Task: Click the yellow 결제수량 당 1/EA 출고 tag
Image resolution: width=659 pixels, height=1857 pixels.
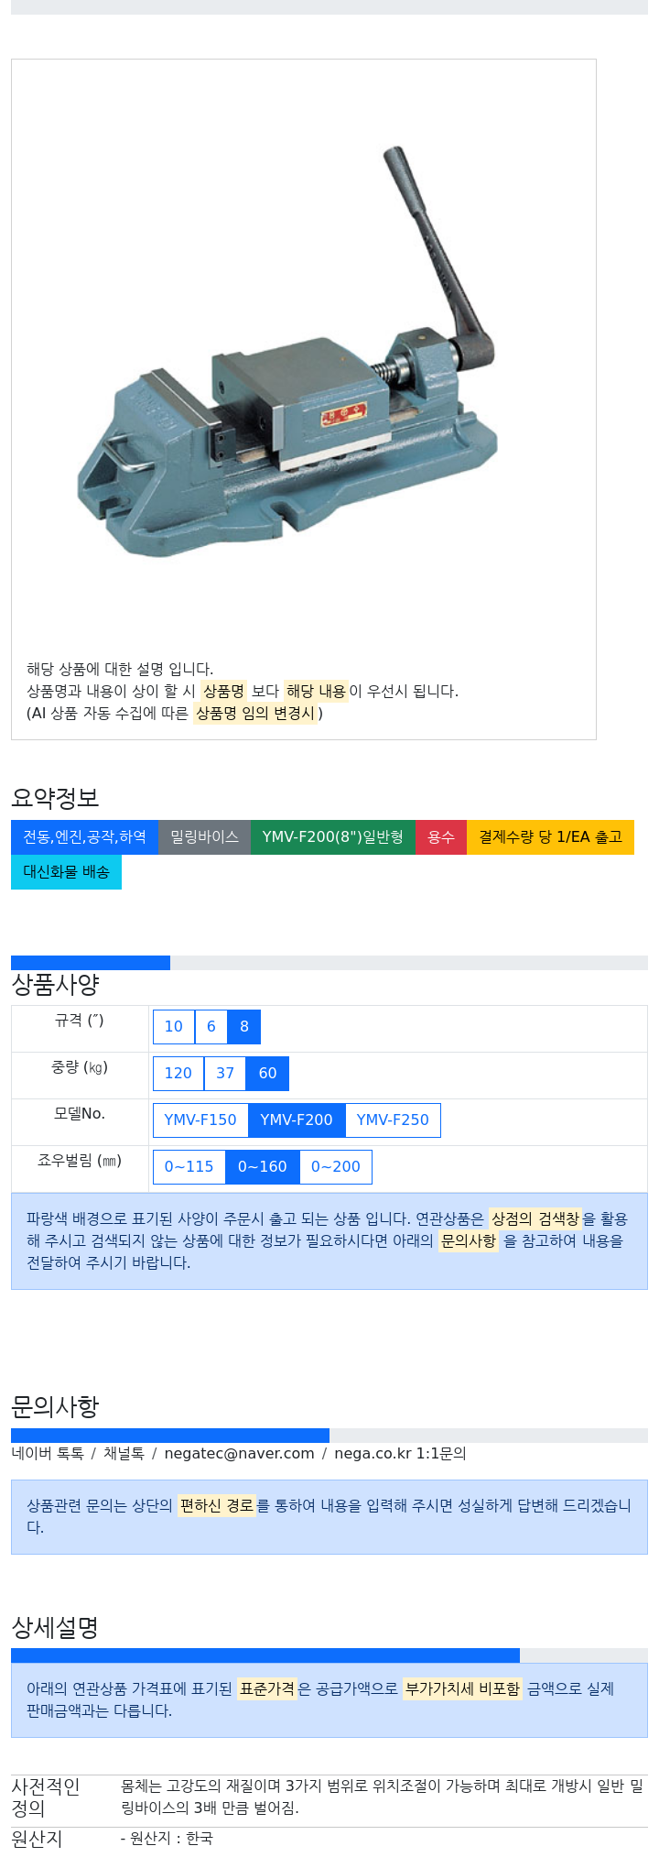Action: coord(550,837)
